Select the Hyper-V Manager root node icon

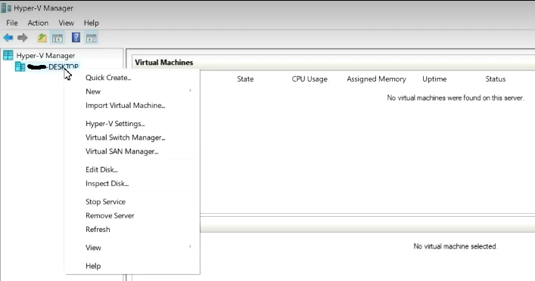tap(8, 55)
